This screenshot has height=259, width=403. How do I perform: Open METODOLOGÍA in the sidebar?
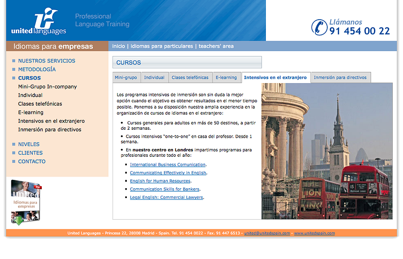[x=37, y=69]
